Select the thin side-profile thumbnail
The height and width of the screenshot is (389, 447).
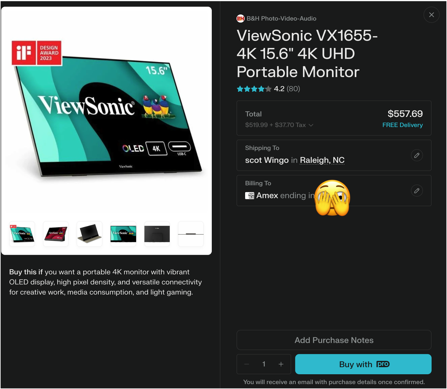[x=191, y=234]
